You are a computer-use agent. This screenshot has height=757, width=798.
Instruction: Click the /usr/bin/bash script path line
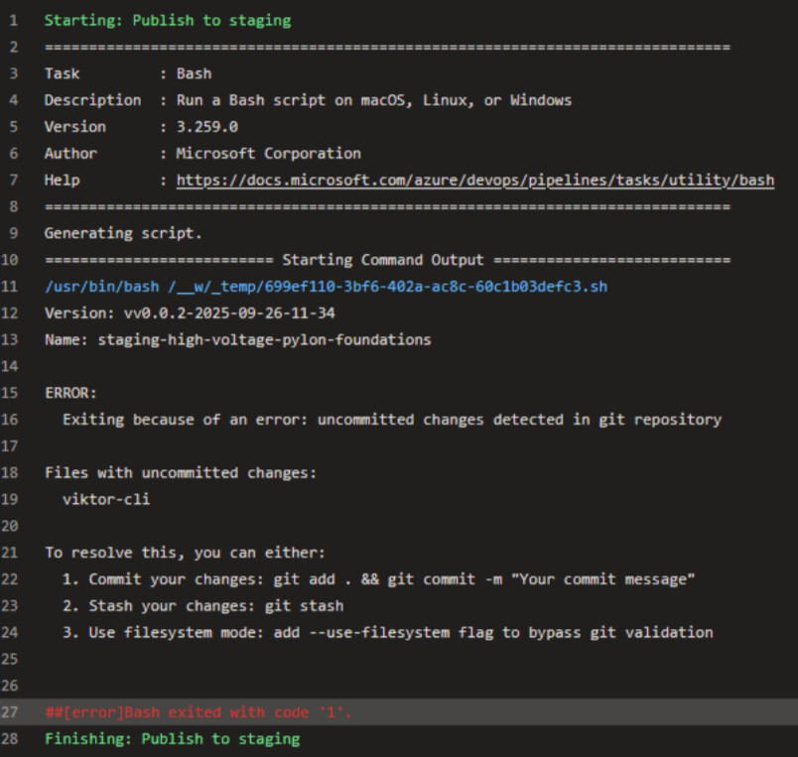[326, 287]
